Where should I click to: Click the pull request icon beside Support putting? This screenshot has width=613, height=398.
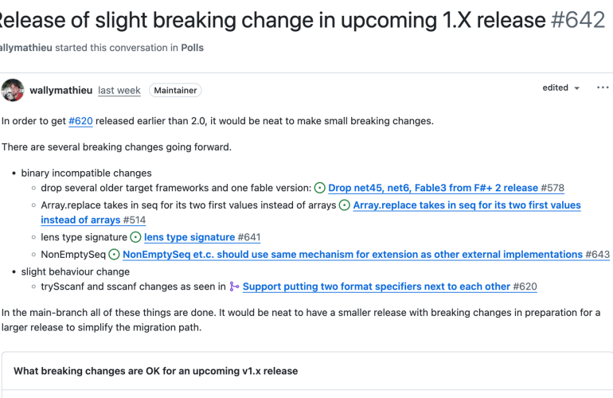point(234,287)
